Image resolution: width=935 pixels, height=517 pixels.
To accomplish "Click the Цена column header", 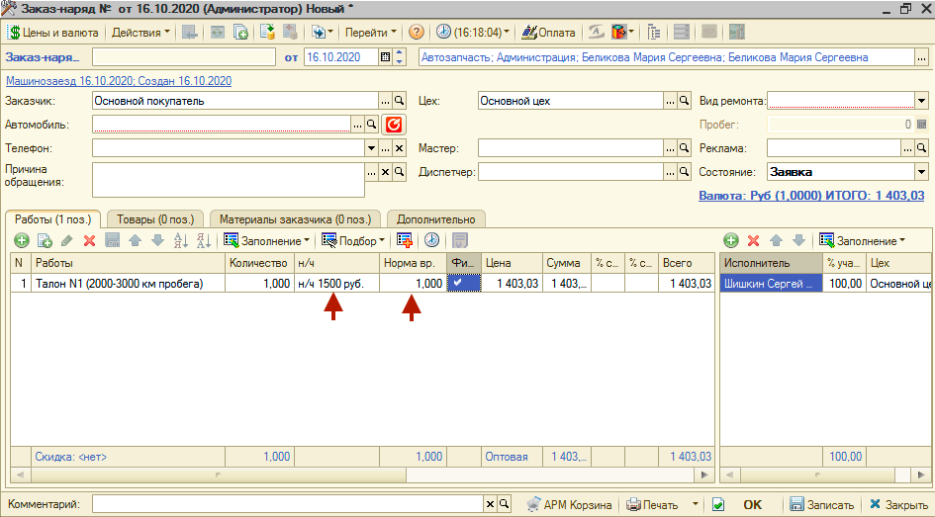I will click(511, 263).
